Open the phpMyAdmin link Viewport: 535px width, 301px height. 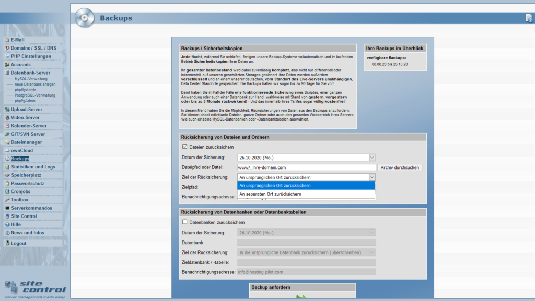tap(25, 90)
